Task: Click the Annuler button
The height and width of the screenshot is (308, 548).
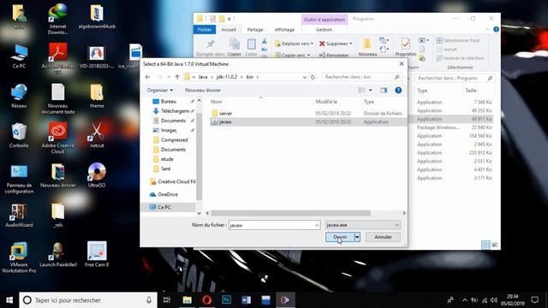Action: [383, 237]
